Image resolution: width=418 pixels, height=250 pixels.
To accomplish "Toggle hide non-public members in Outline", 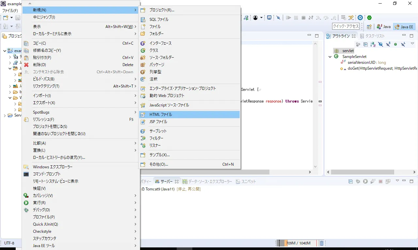I will tap(395, 44).
